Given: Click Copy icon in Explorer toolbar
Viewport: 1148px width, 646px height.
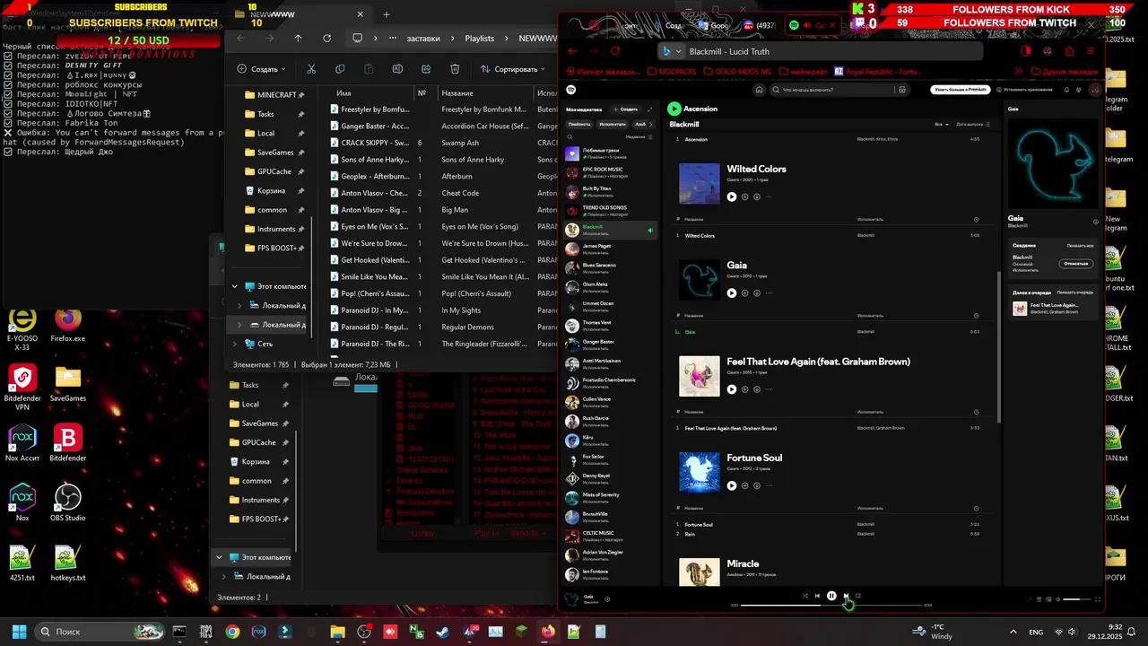Looking at the screenshot, I should (x=340, y=69).
